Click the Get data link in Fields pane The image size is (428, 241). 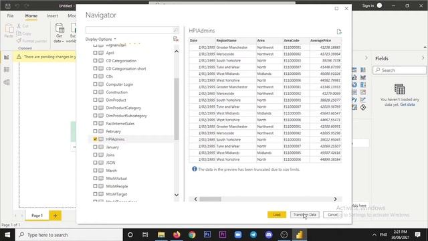coord(407,104)
